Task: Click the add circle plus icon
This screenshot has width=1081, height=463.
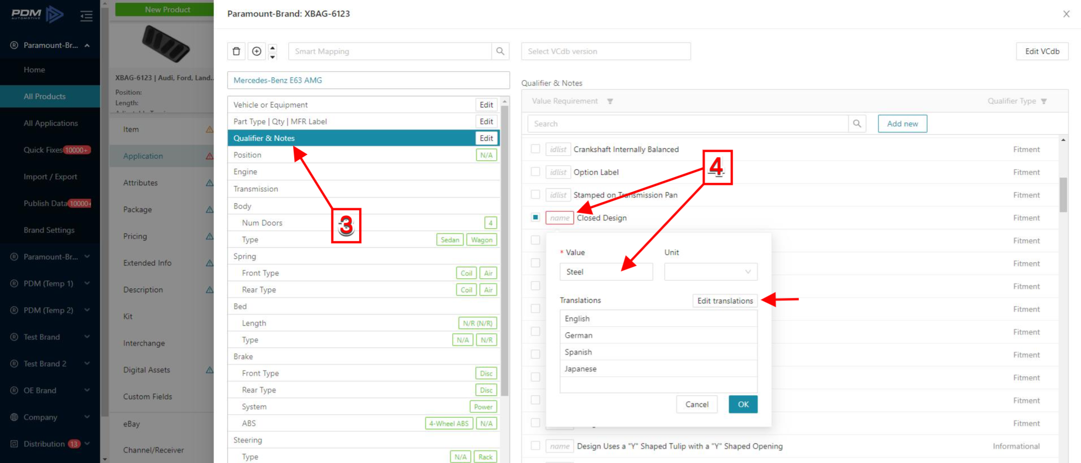Action: pyautogui.click(x=257, y=51)
